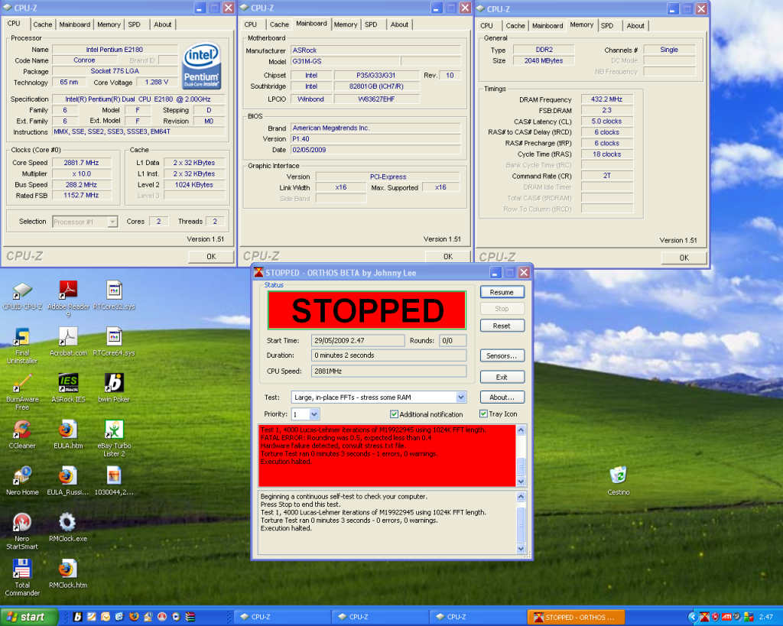The height and width of the screenshot is (626, 783).
Task: Click the Resume button in ORTHOS
Action: pos(502,292)
